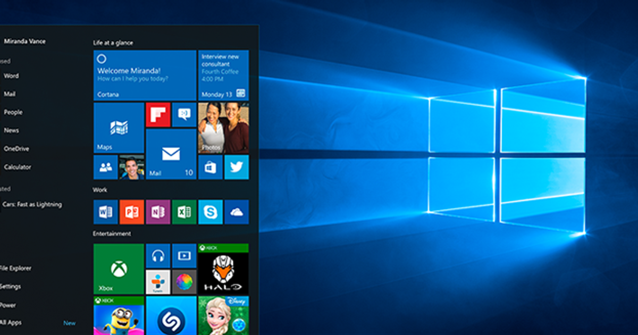The width and height of the screenshot is (638, 335).
Task: Open the Calendar tile showing Monday 13
Action: pos(223,75)
